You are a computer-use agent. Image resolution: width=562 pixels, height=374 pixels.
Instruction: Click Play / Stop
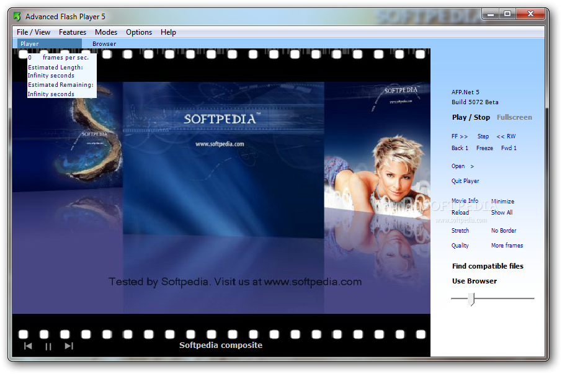[x=471, y=117]
